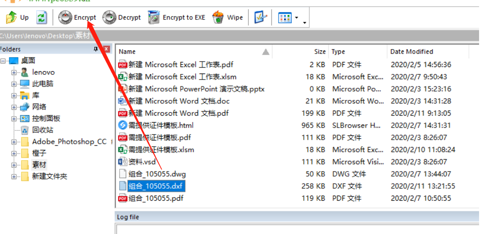Collapse the 桌面 root node
Screen dimensions: 480x234
point(3,61)
